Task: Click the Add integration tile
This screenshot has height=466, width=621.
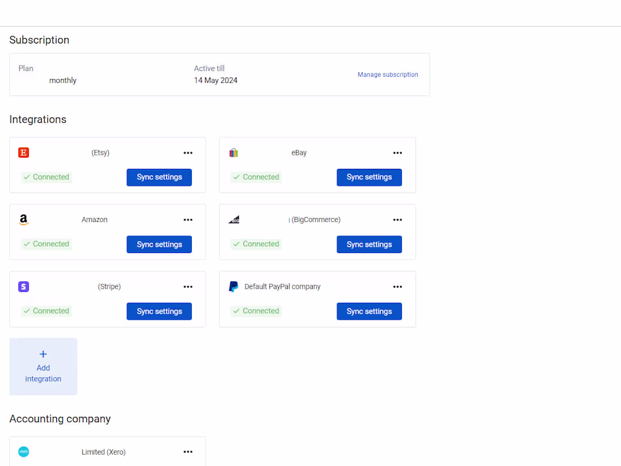Action: point(43,366)
